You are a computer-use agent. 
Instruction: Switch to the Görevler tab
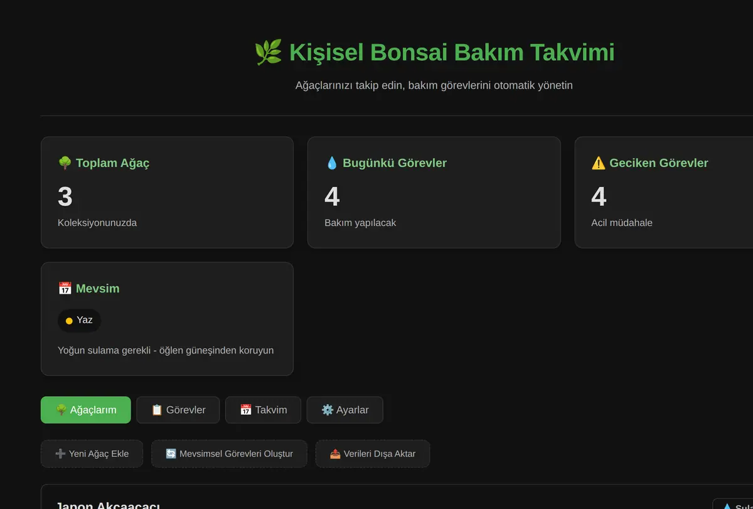(x=178, y=410)
